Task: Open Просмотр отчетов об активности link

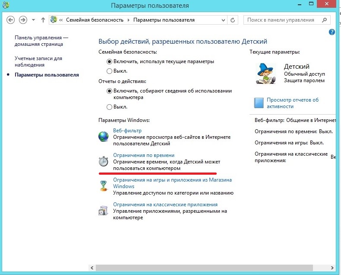Action: pos(293,103)
